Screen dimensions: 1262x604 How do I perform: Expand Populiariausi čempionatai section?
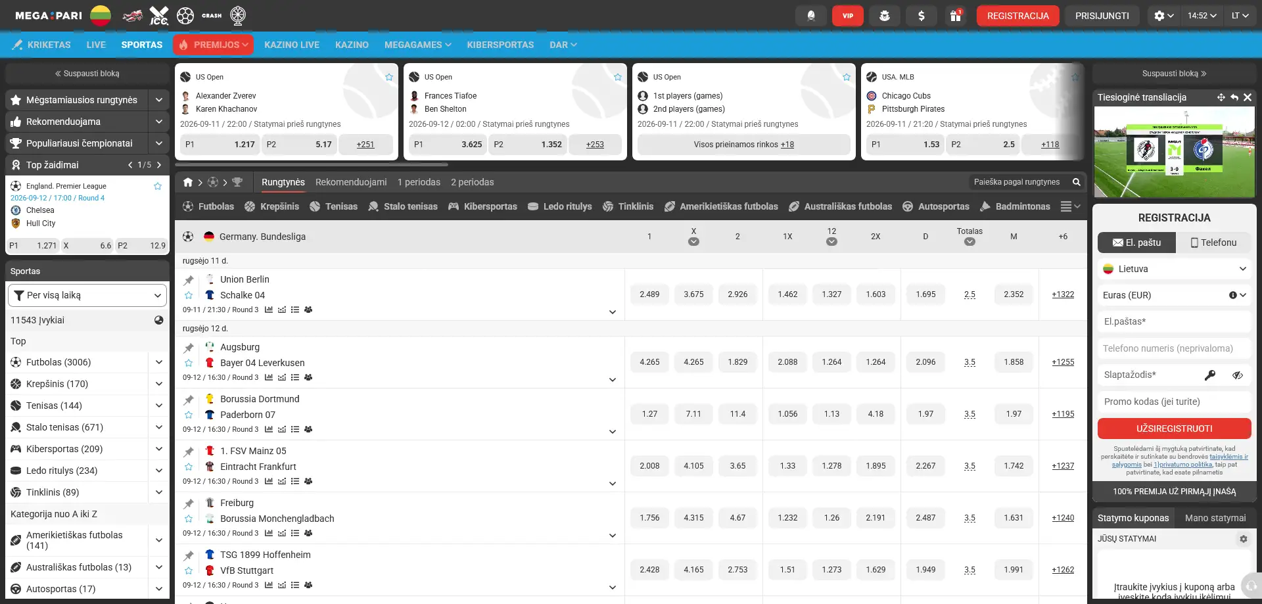pos(159,143)
